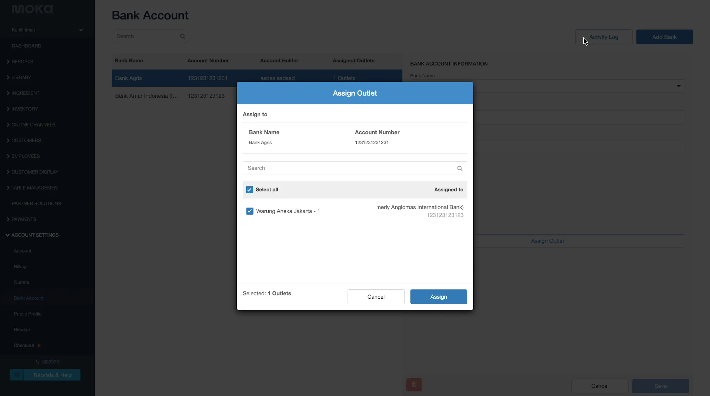Select Bank Account in sidebar
Image resolution: width=710 pixels, height=396 pixels.
coord(29,298)
